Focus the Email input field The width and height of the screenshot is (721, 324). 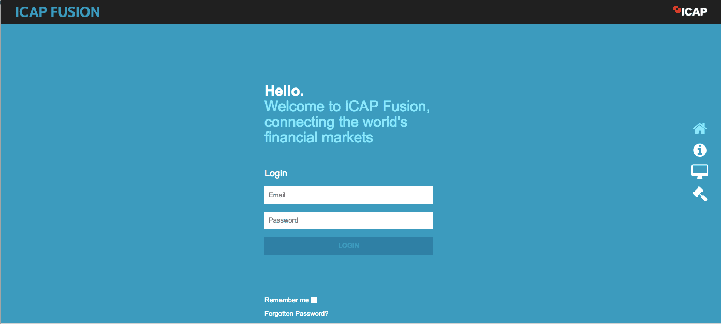pos(348,195)
